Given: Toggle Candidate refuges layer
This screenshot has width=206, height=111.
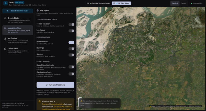Looking at the screenshot, I should click(x=71, y=74).
